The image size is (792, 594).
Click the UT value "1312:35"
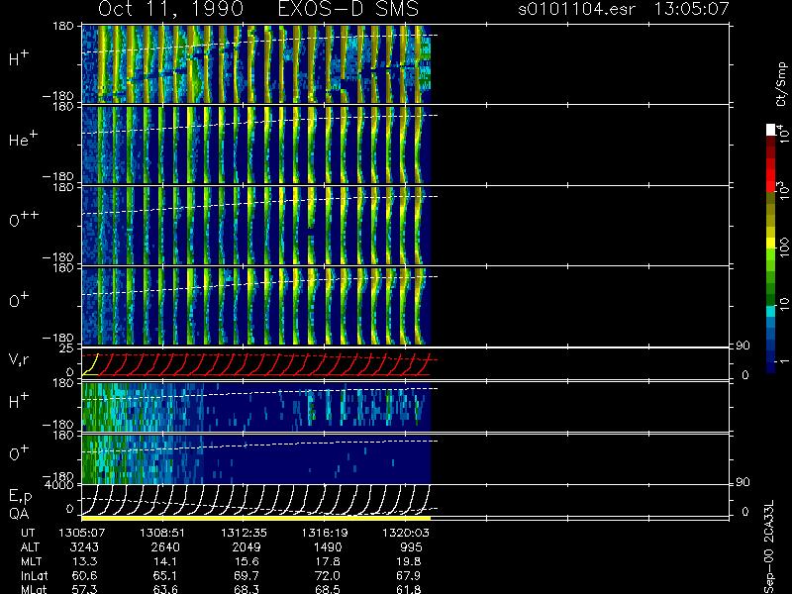pyautogui.click(x=244, y=533)
